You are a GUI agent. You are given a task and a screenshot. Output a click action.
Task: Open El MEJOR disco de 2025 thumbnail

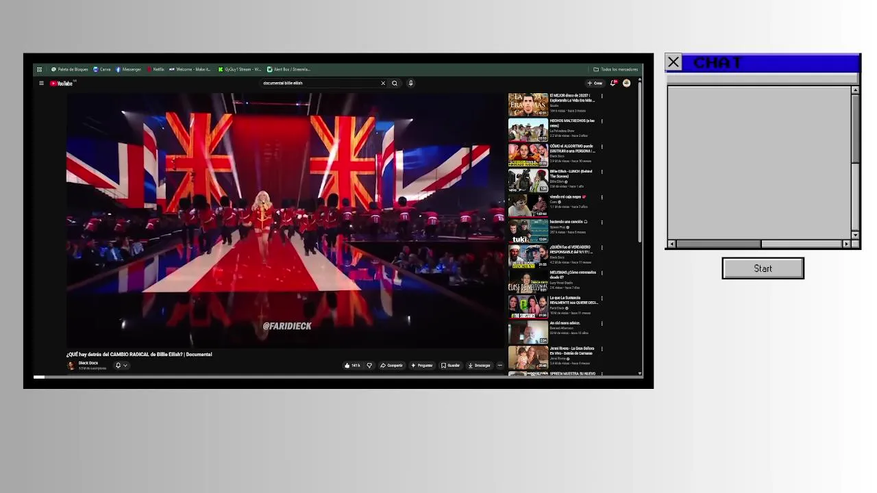click(528, 105)
